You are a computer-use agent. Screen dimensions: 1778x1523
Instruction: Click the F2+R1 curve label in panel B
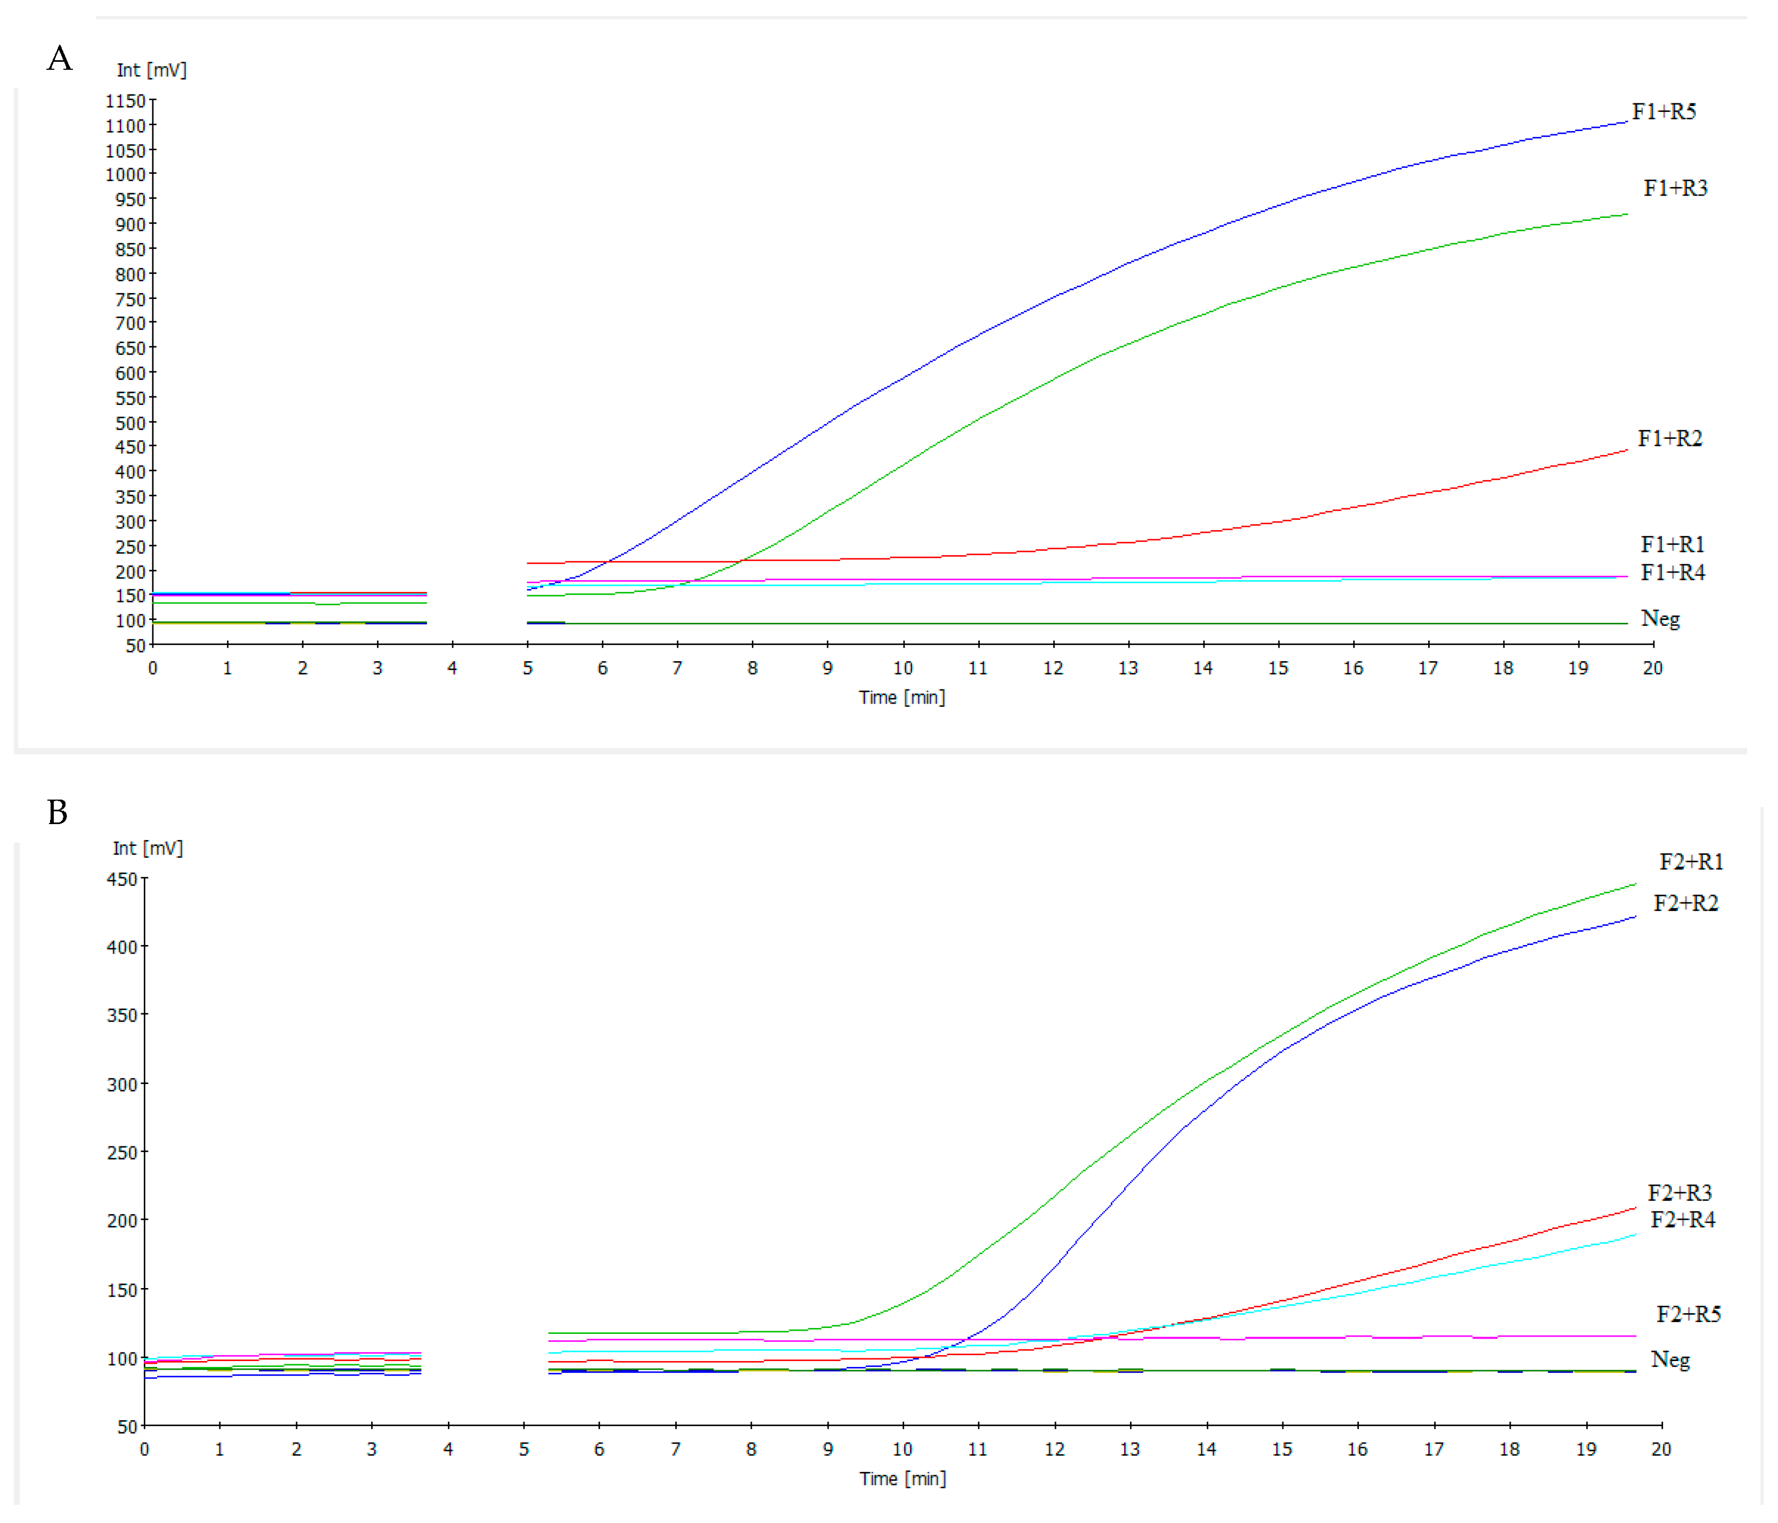pyautogui.click(x=1691, y=862)
